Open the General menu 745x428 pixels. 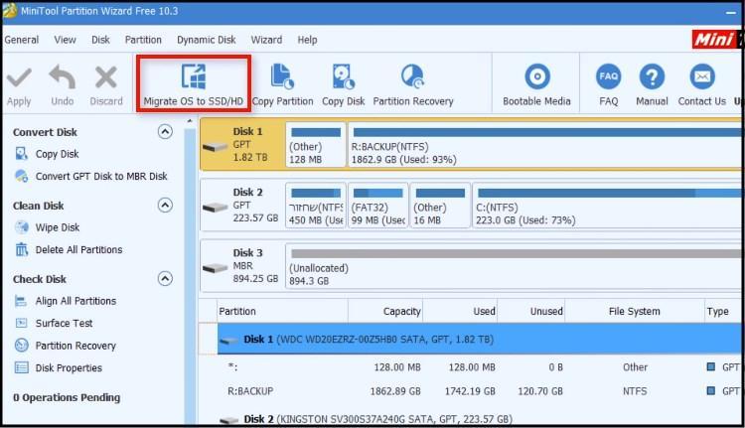[22, 40]
